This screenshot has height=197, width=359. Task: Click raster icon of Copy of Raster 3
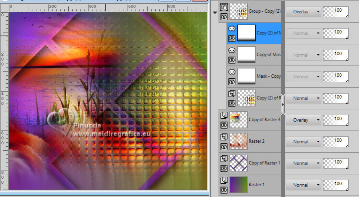224,115
